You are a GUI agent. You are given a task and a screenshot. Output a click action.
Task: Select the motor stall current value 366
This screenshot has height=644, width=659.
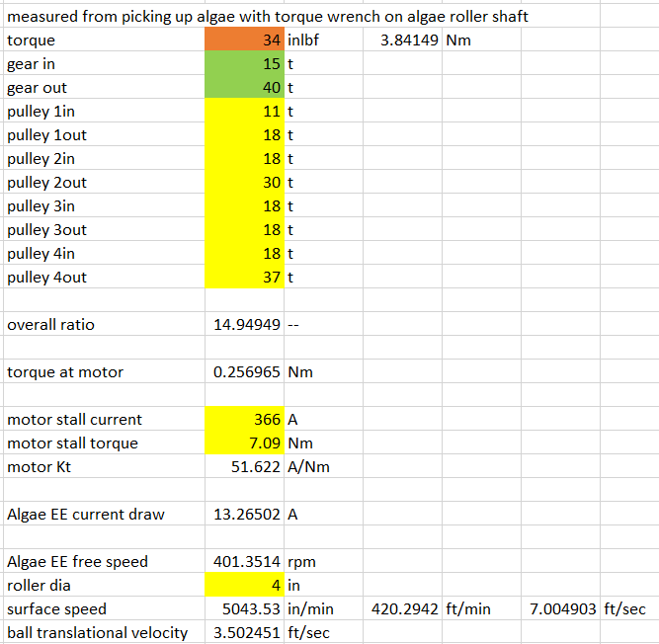coord(245,419)
